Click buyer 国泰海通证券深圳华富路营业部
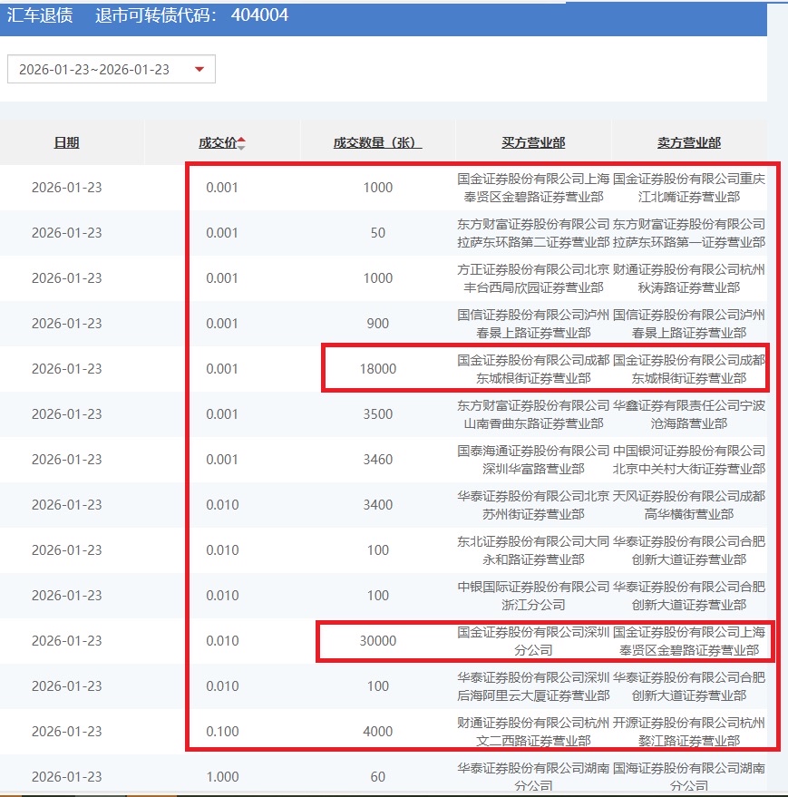788x797 pixels. pyautogui.click(x=533, y=459)
